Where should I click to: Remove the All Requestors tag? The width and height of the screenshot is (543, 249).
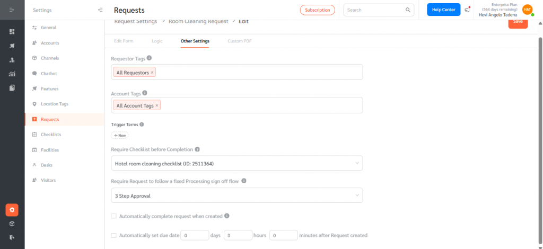click(152, 73)
